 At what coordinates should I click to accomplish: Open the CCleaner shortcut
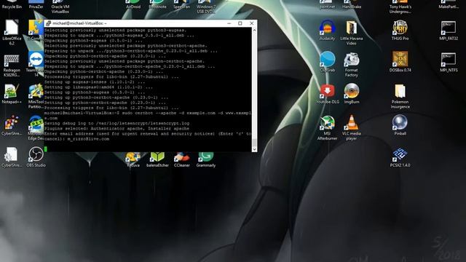pos(182,160)
